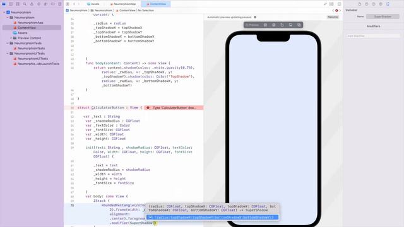Show the Quick Help inspector
The image size is (404, 227).
373,4
